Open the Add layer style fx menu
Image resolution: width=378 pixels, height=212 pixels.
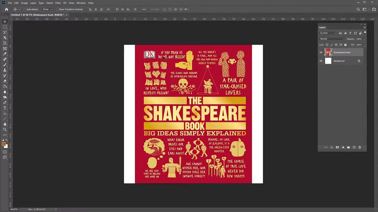point(332,147)
